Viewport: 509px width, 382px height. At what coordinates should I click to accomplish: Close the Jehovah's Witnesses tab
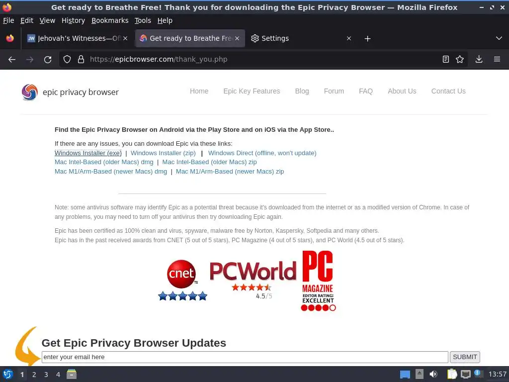pos(125,38)
